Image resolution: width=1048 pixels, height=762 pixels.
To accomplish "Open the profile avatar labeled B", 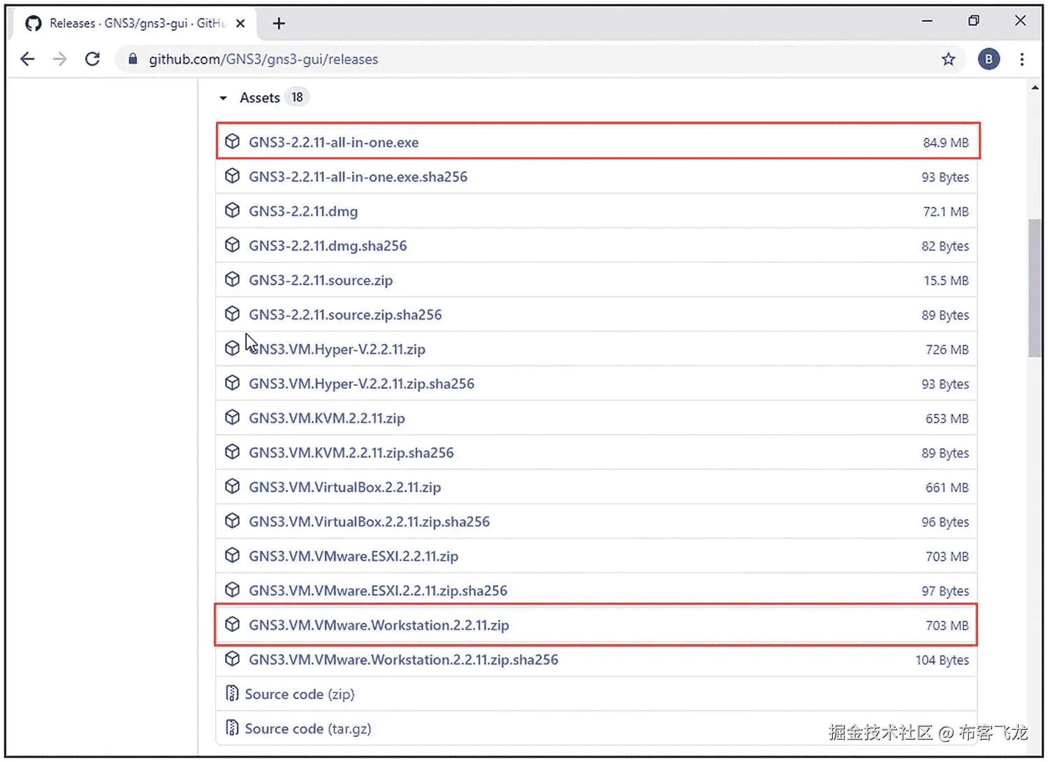I will tap(988, 59).
